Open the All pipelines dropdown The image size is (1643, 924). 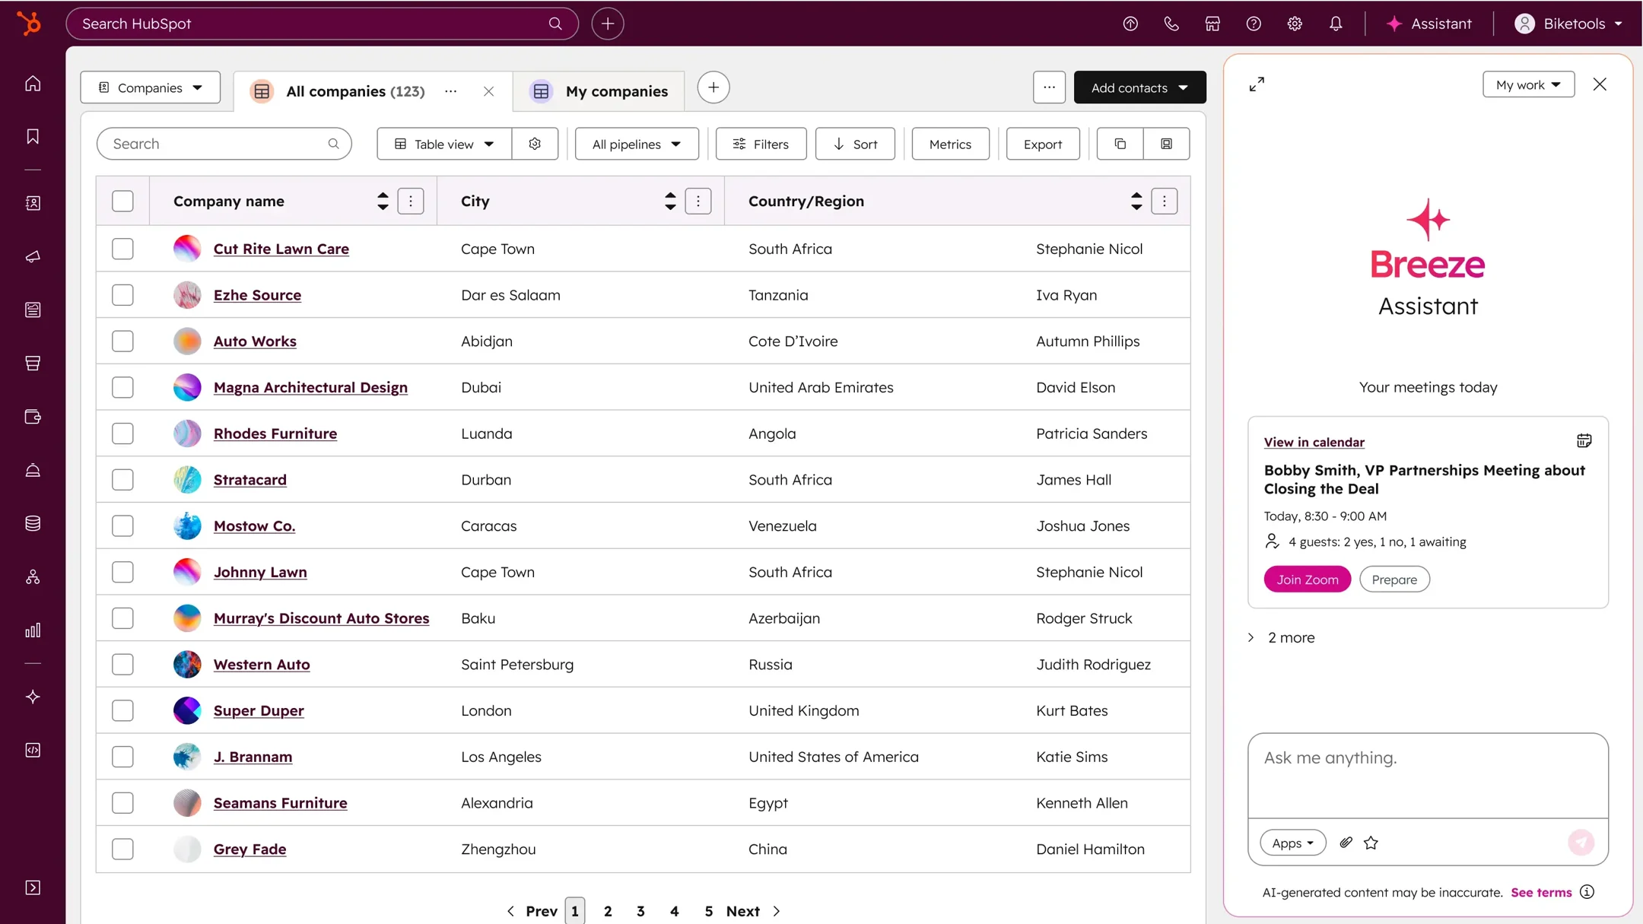pos(636,144)
